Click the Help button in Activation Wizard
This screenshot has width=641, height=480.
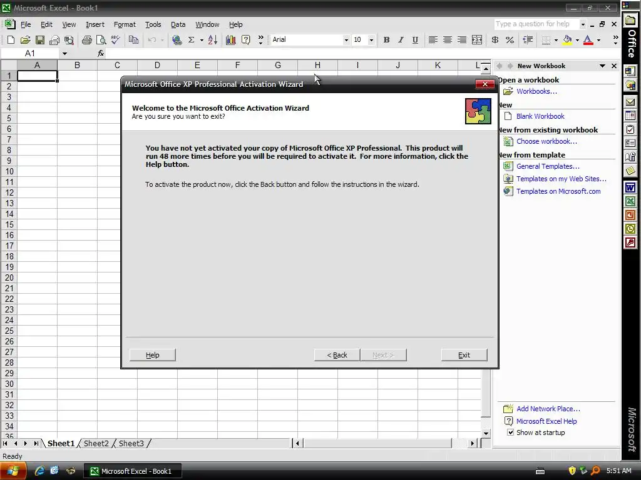(x=153, y=355)
